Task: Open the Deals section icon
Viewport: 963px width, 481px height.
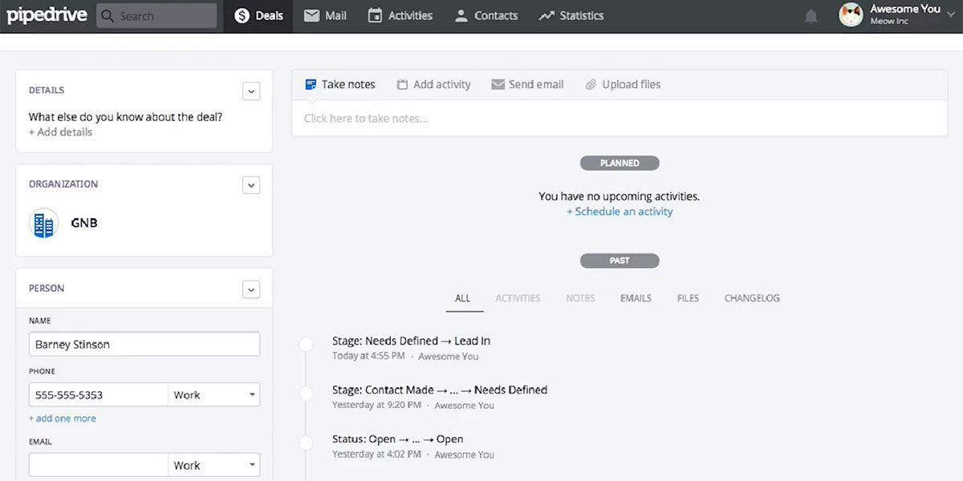Action: [240, 14]
